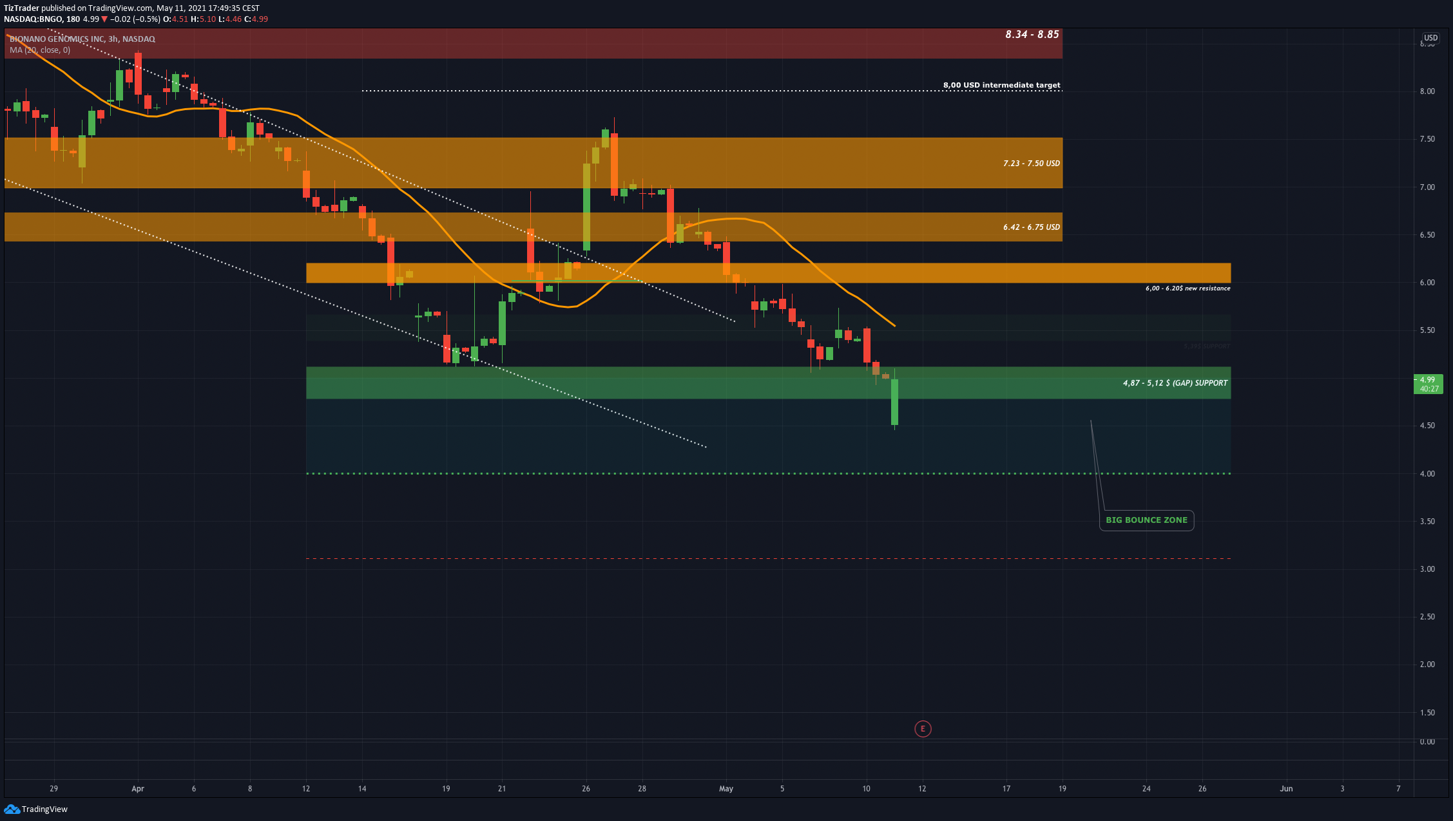Click the current price tag 4.99
The image size is (1453, 821).
tap(1430, 384)
